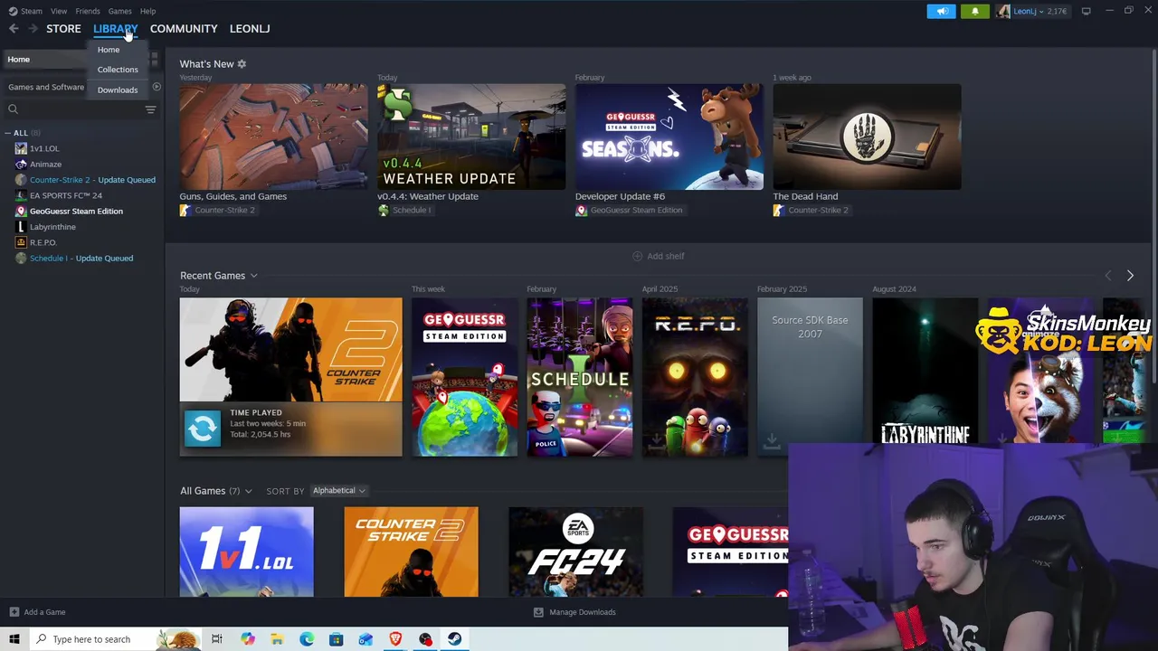
Task: Click next arrow on Recent Games shelf
Action: pos(1130,276)
